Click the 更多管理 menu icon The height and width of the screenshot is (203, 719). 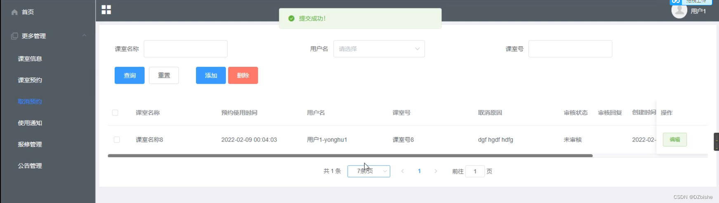(14, 36)
